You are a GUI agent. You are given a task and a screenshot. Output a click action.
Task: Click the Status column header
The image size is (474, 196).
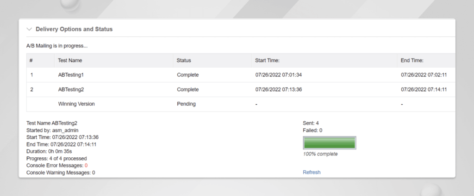click(184, 60)
